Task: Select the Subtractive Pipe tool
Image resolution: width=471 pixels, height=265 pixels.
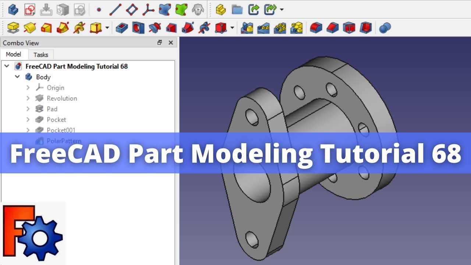Action: pyautogui.click(x=188, y=28)
